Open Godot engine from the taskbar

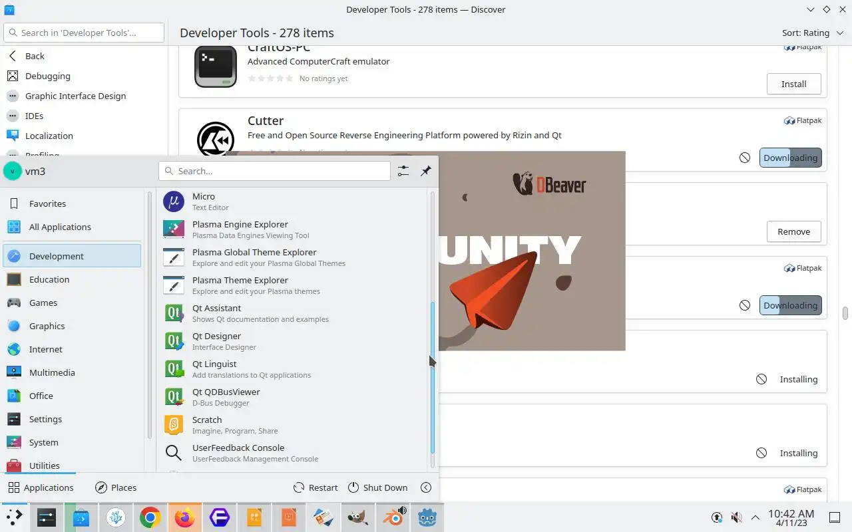pos(427,517)
